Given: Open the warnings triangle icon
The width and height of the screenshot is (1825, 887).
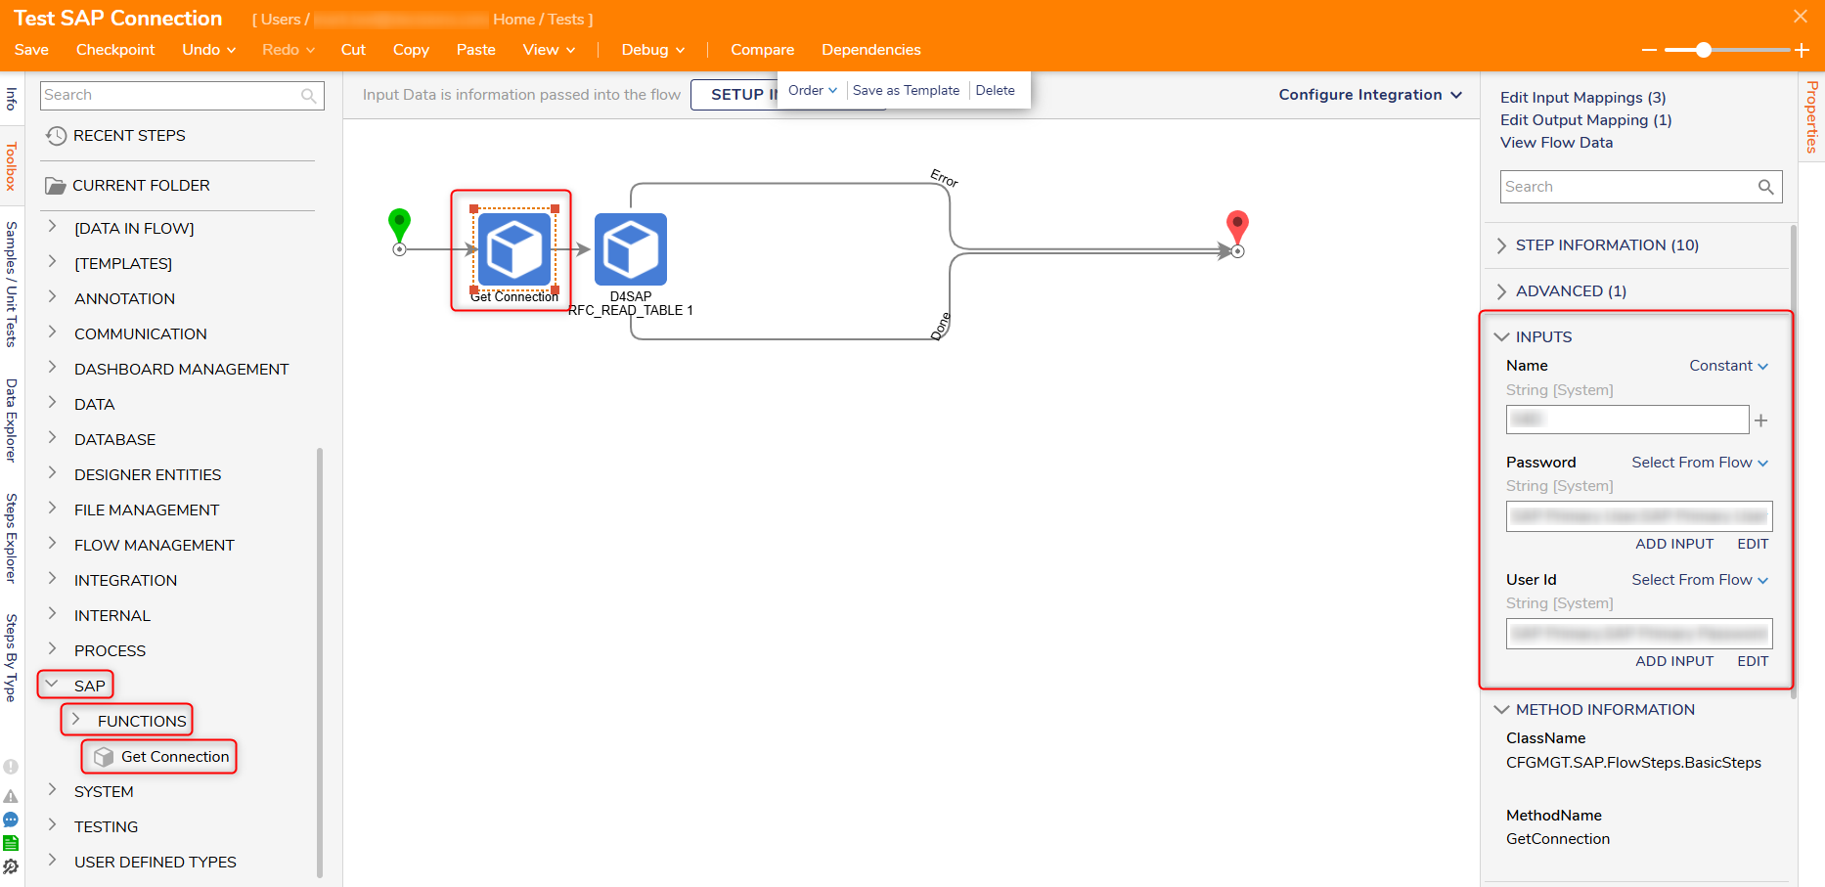Looking at the screenshot, I should (x=11, y=796).
